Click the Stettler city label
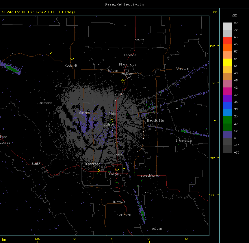Viewport: 249px width, 243px height. pyautogui.click(x=183, y=68)
